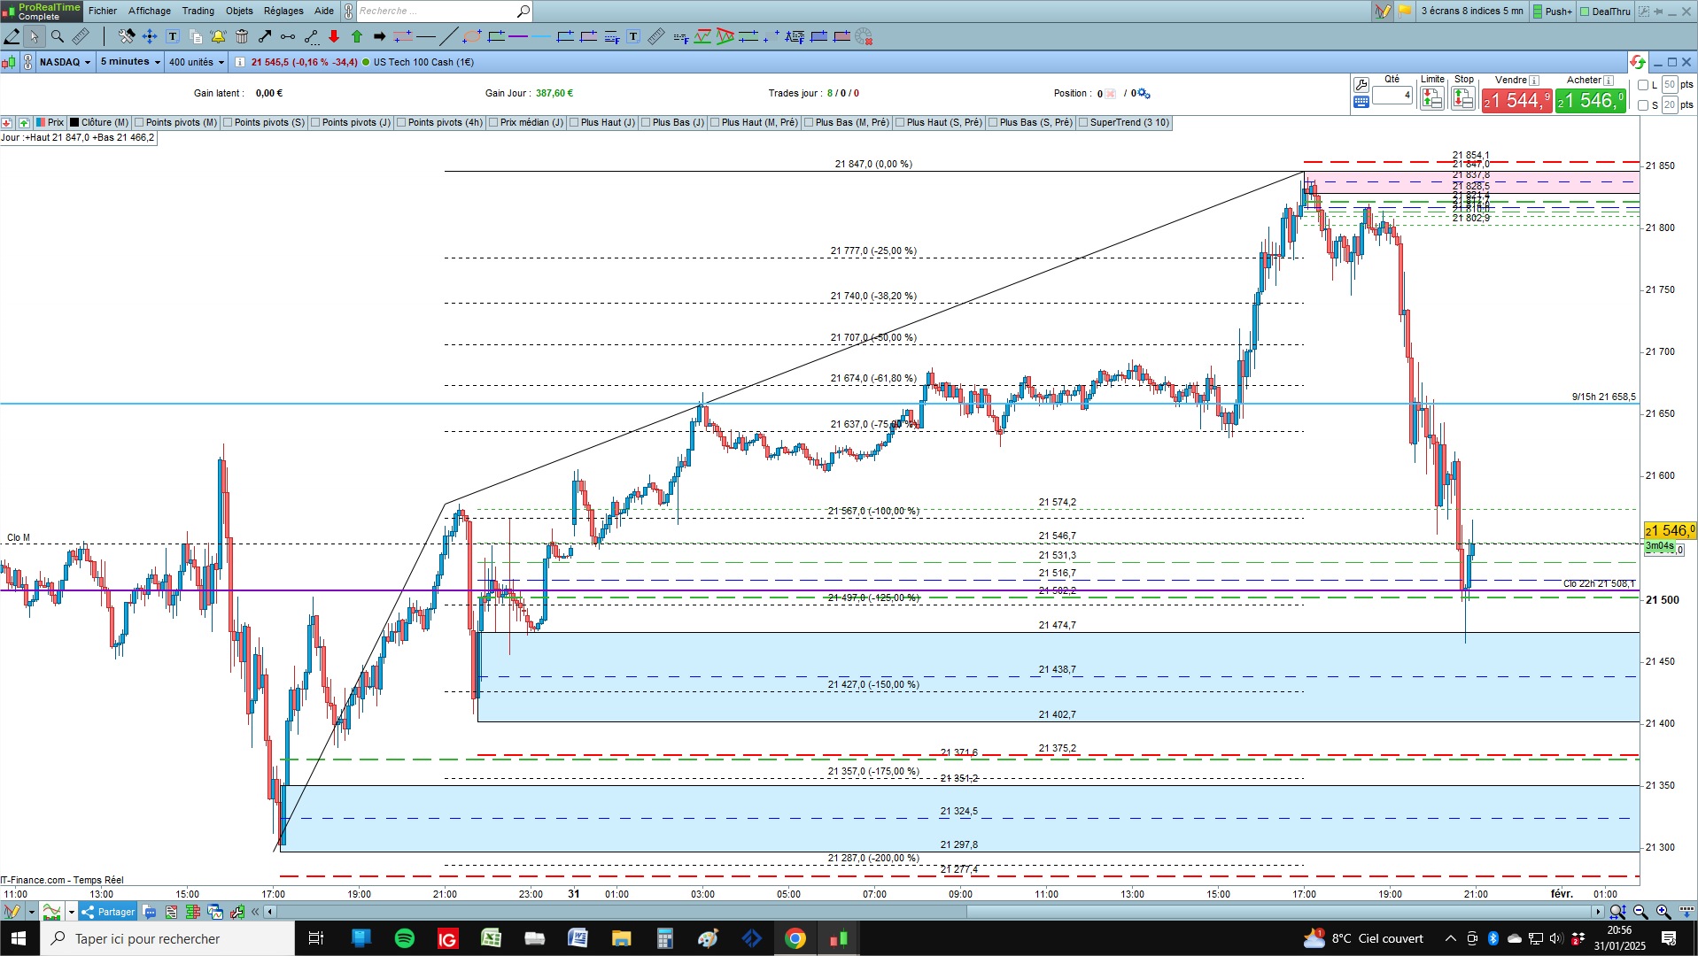Open the 400 unités dropdown
This screenshot has width=1698, height=956.
pos(197,62)
